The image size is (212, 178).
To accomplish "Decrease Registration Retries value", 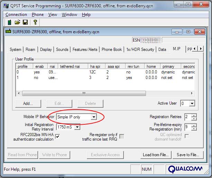I will coord(194,119).
